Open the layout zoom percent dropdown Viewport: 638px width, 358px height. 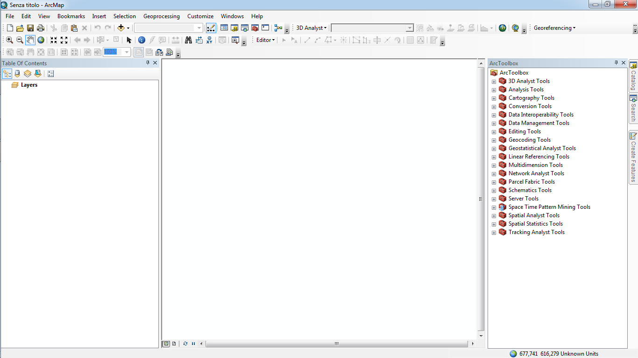pyautogui.click(x=127, y=52)
